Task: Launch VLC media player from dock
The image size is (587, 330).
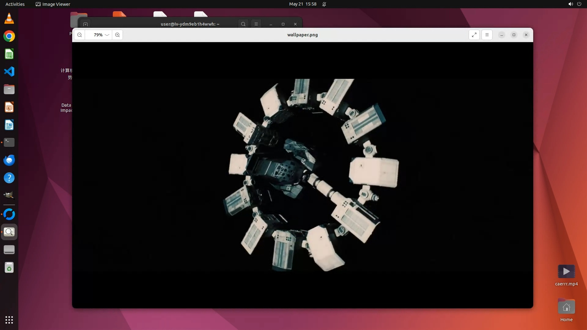Action: tap(9, 19)
